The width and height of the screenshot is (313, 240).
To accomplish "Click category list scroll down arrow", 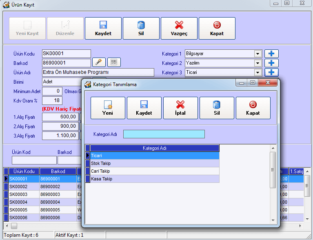I will click(273, 220).
